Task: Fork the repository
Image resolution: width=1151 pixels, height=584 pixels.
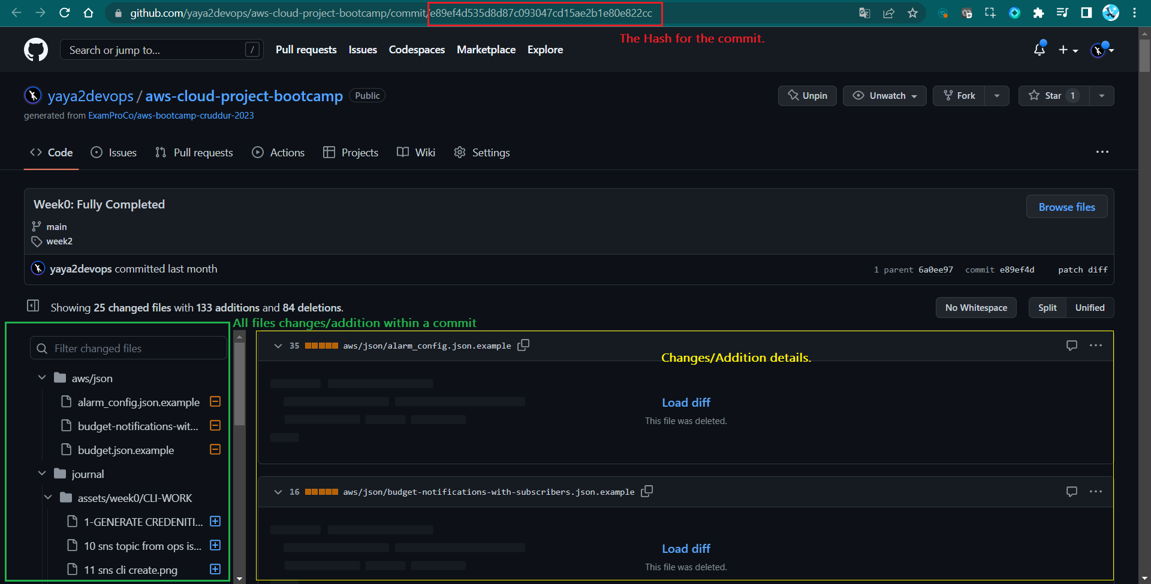Action: pyautogui.click(x=959, y=96)
